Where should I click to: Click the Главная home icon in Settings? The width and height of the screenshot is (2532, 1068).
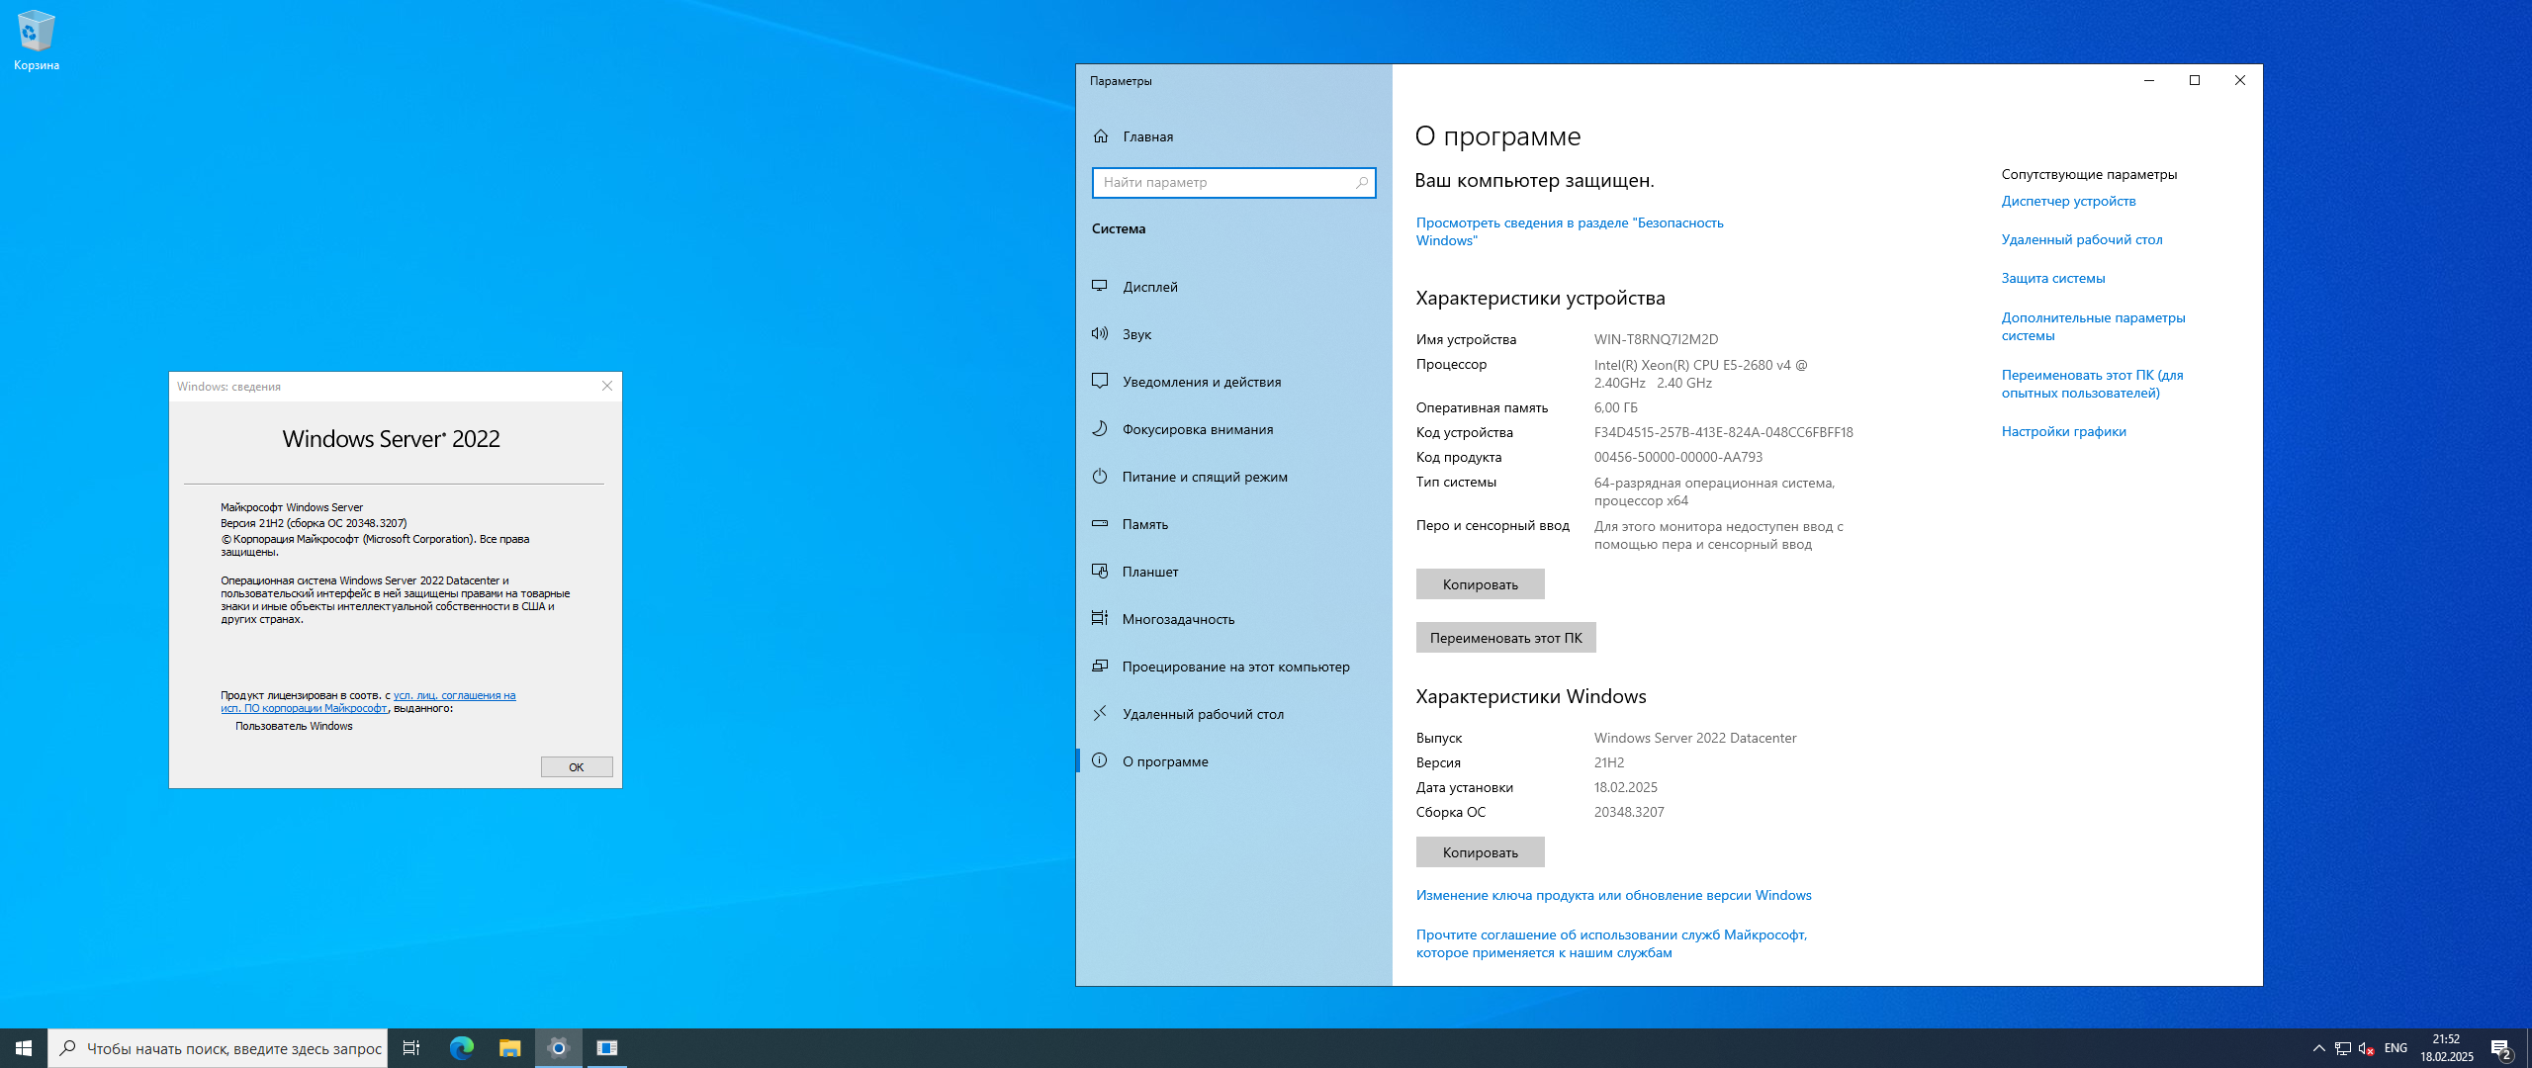pos(1101,136)
